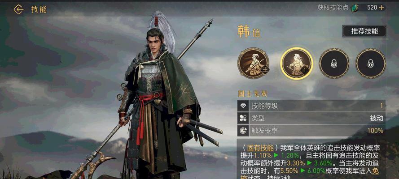Click the clover icon beside 类型

[243, 118]
